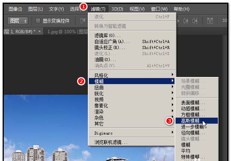Screen dimensions: 231x161
Task: Click the align top edges icon
Action: pyautogui.click(x=83, y=21)
